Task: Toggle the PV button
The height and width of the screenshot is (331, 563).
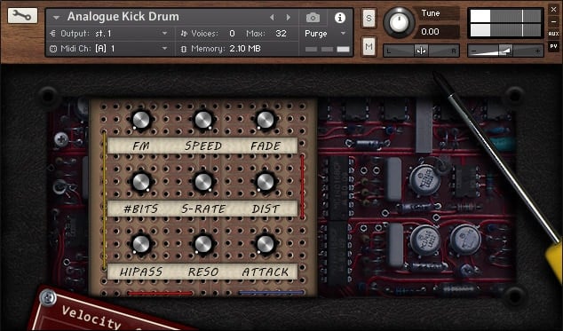Action: pyautogui.click(x=553, y=46)
